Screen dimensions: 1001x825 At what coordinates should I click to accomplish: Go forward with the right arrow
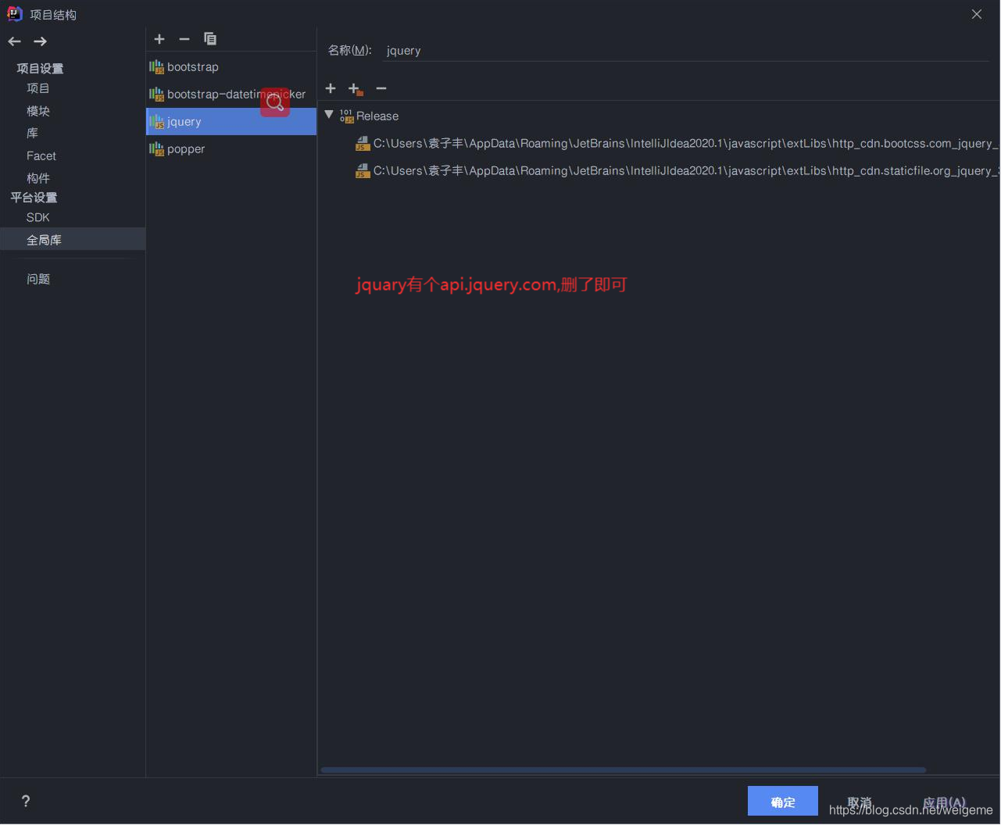[x=40, y=41]
